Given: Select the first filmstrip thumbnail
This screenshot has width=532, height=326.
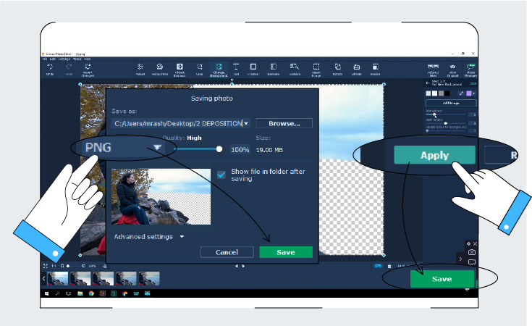Looking at the screenshot, I should (58, 278).
